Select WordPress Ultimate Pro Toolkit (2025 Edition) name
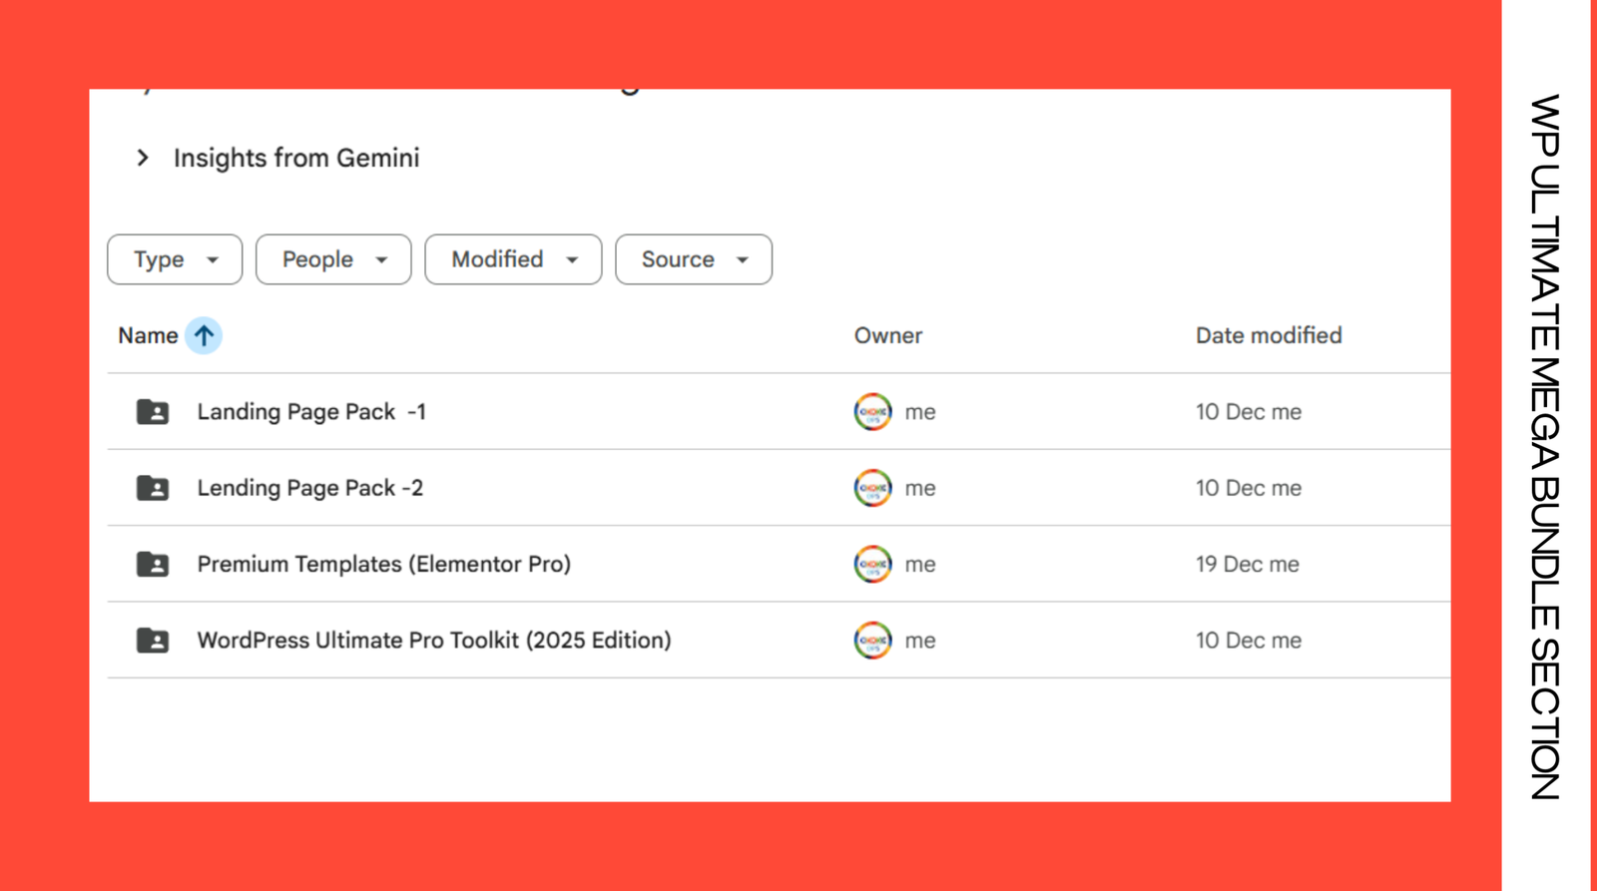The width and height of the screenshot is (1597, 891). pyautogui.click(x=433, y=641)
